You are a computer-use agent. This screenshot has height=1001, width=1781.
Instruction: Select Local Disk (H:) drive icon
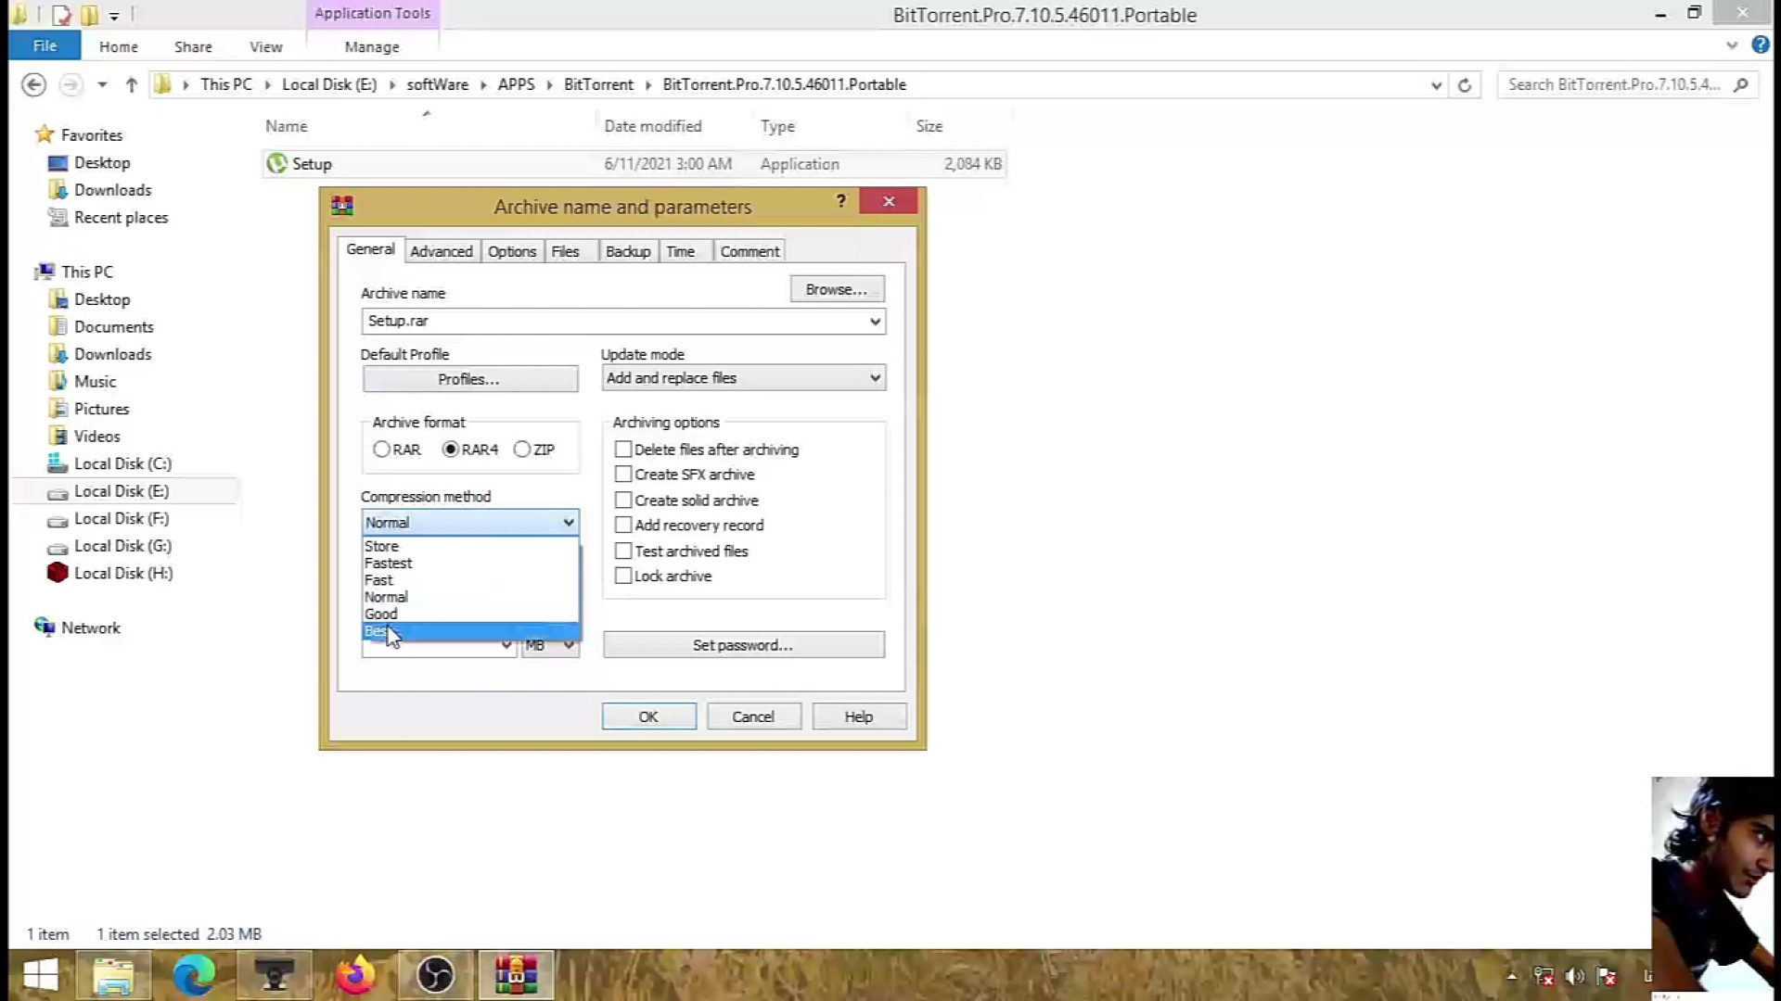(58, 573)
